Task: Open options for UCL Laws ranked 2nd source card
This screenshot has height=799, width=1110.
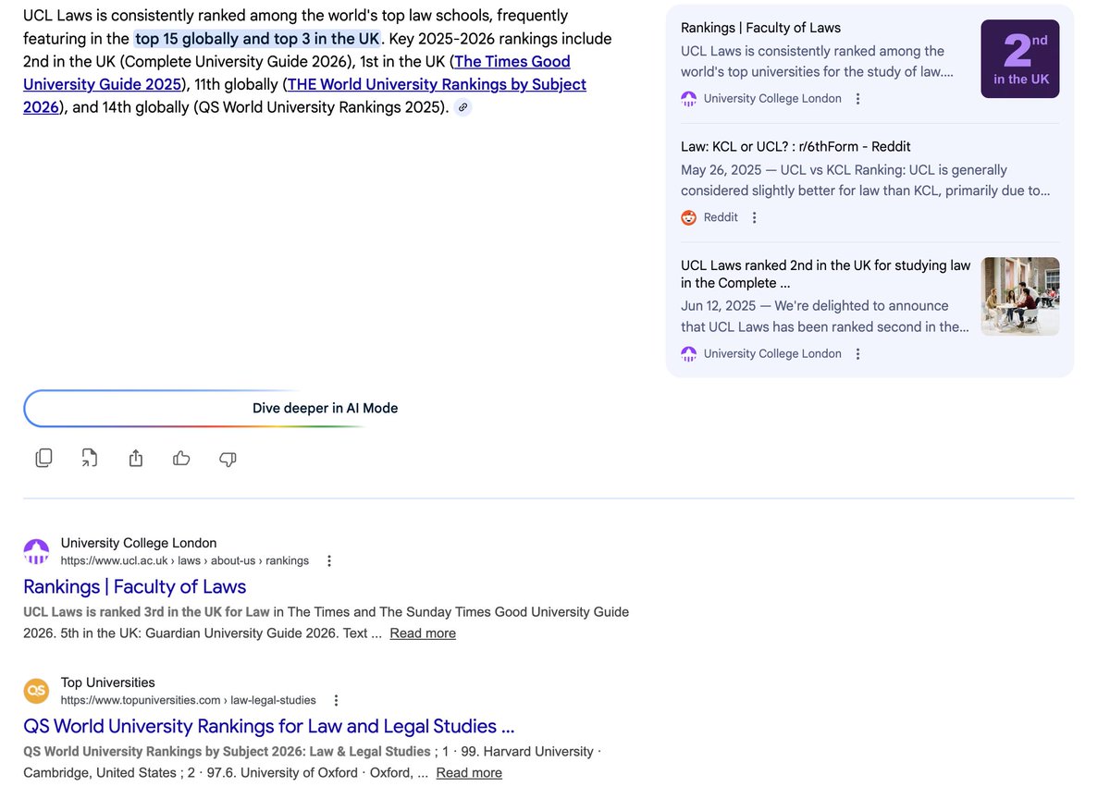Action: pos(858,354)
